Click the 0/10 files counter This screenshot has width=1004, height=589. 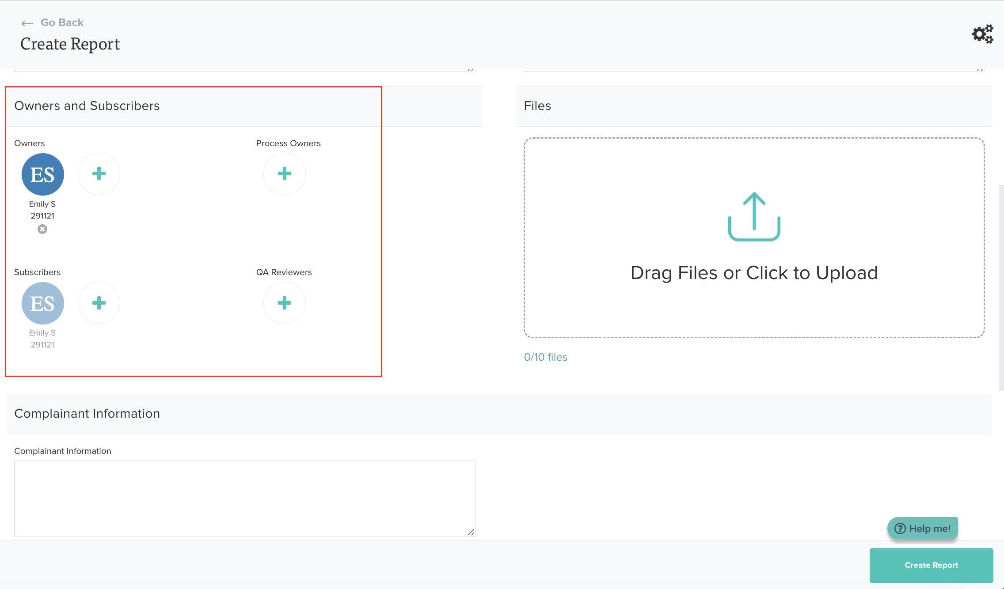[545, 357]
